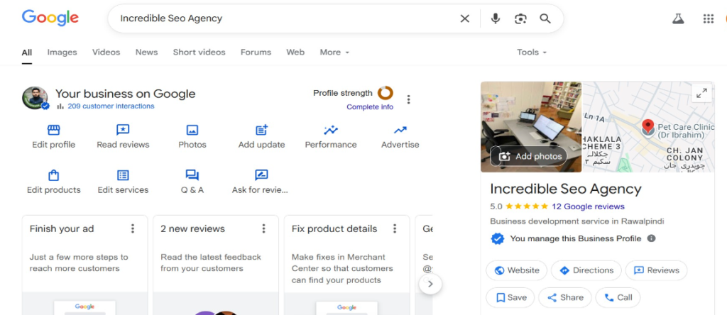Click the Profile strength progress ring
The height and width of the screenshot is (315, 727).
click(x=386, y=93)
